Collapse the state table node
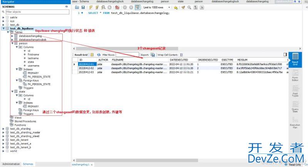This screenshot has width=308, height=167. tap(12, 91)
